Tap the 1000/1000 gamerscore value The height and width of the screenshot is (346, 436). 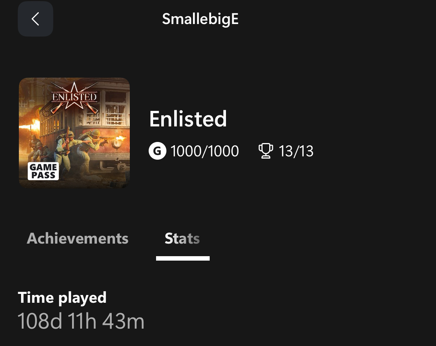pos(205,151)
